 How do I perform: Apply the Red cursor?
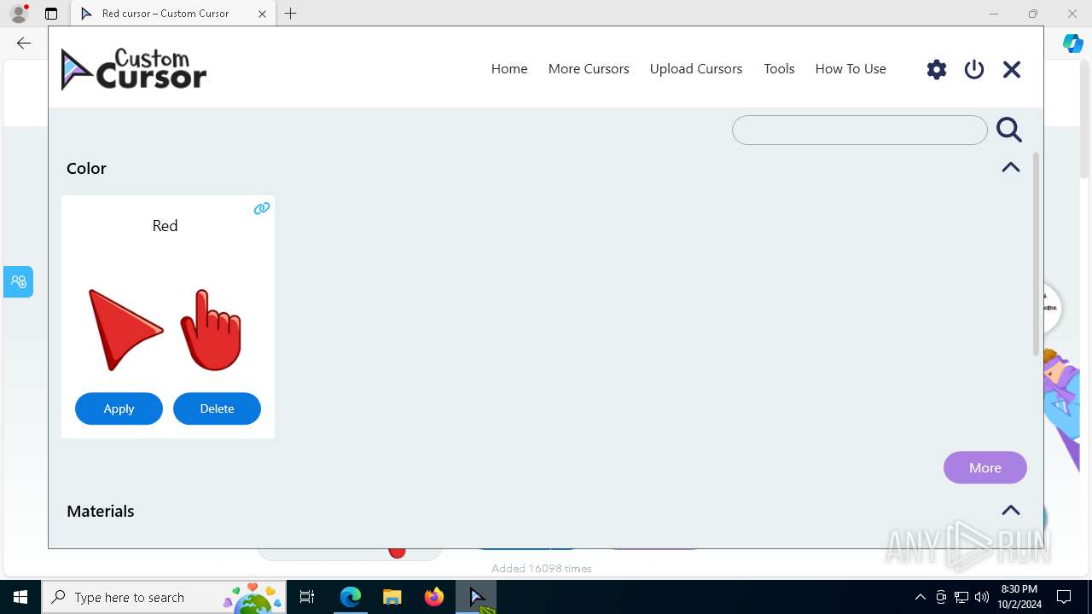coord(119,408)
